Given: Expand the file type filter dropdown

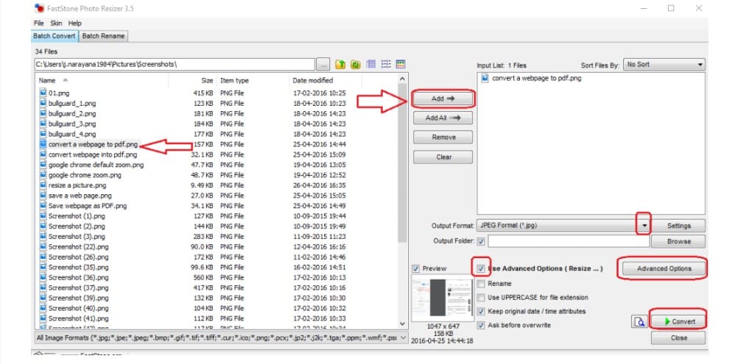Looking at the screenshot, I should tap(403, 338).
